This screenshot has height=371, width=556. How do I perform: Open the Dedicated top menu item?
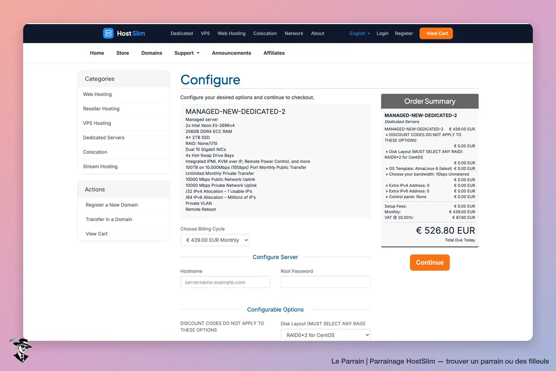coord(182,33)
